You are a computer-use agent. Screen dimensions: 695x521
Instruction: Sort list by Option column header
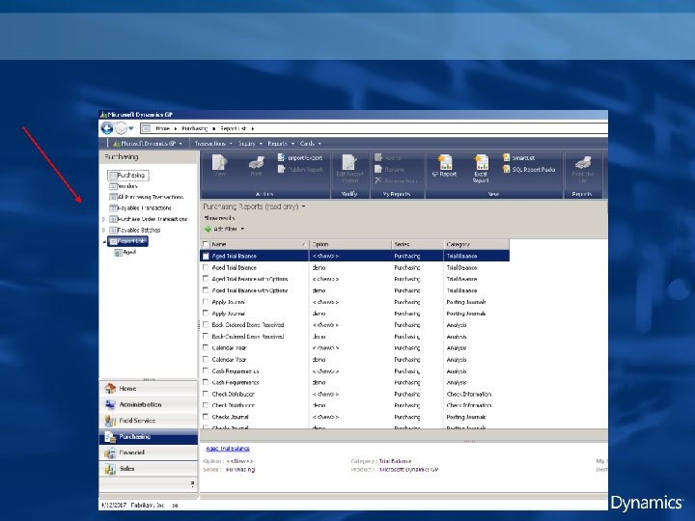(x=350, y=244)
